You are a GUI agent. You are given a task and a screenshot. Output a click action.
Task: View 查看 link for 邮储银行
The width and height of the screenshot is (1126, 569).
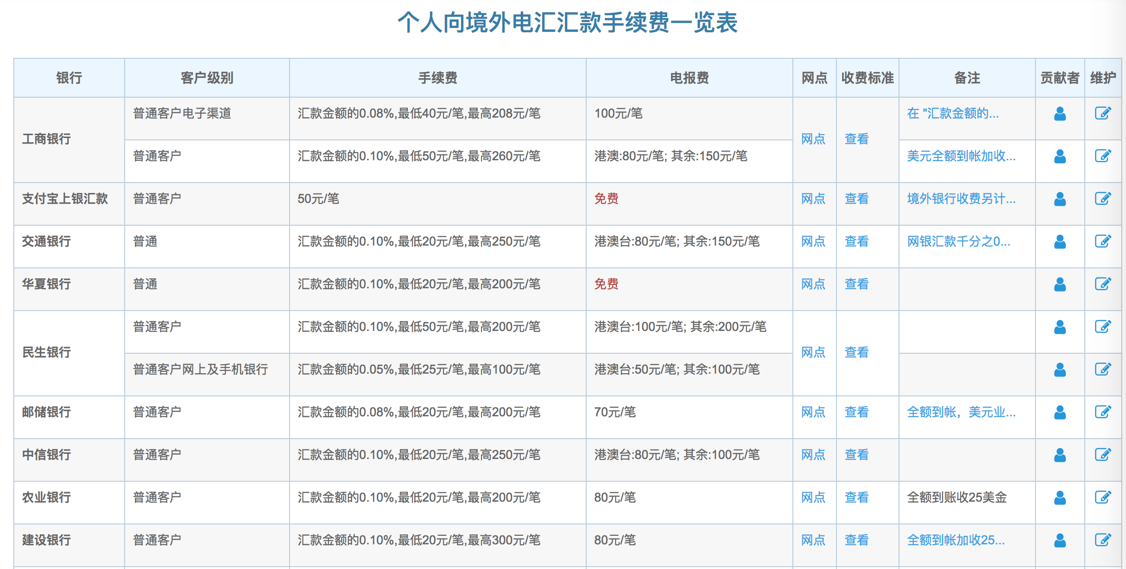coord(856,412)
